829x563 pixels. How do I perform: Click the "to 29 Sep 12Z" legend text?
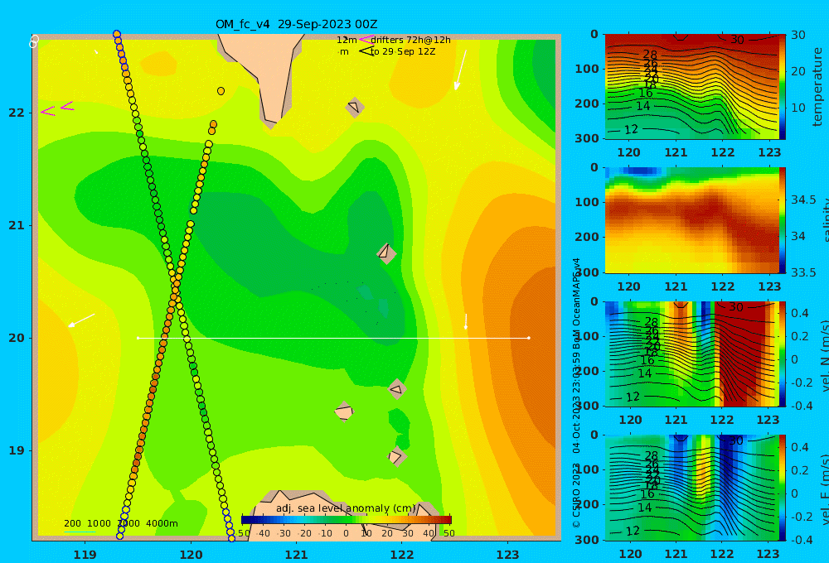(x=403, y=51)
